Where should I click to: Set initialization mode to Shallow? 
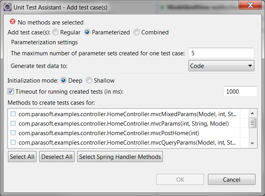89,80
